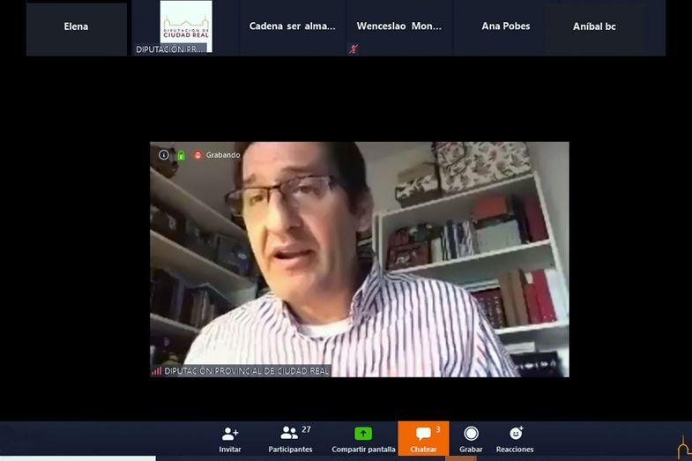Select the Diputación de Ciudad Real logo thumbnail
692x461 pixels.
pyautogui.click(x=185, y=26)
